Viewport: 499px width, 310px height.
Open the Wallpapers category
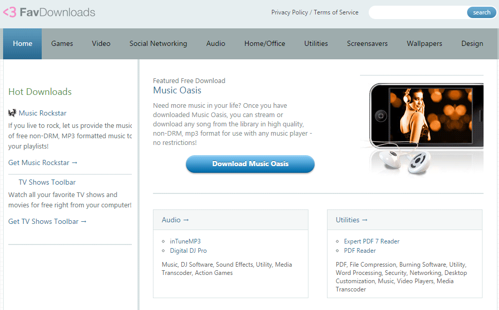tap(424, 44)
